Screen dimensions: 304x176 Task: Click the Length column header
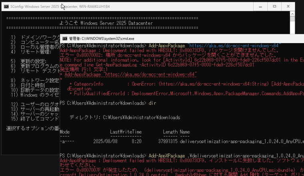pos(170,132)
